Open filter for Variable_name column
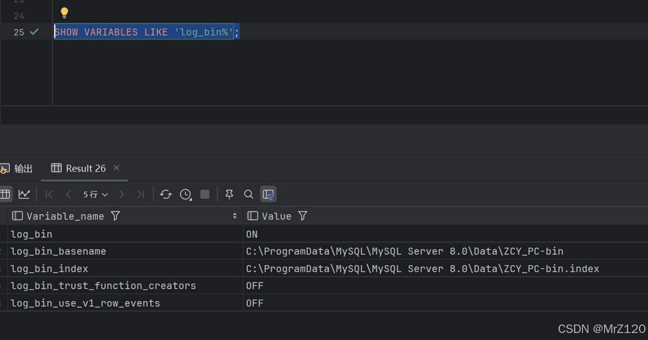The width and height of the screenshot is (648, 340). click(x=115, y=216)
